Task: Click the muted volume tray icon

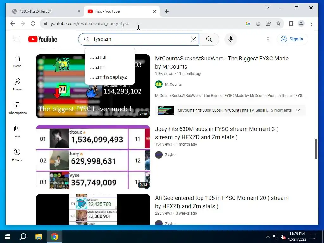Action: click(x=283, y=237)
